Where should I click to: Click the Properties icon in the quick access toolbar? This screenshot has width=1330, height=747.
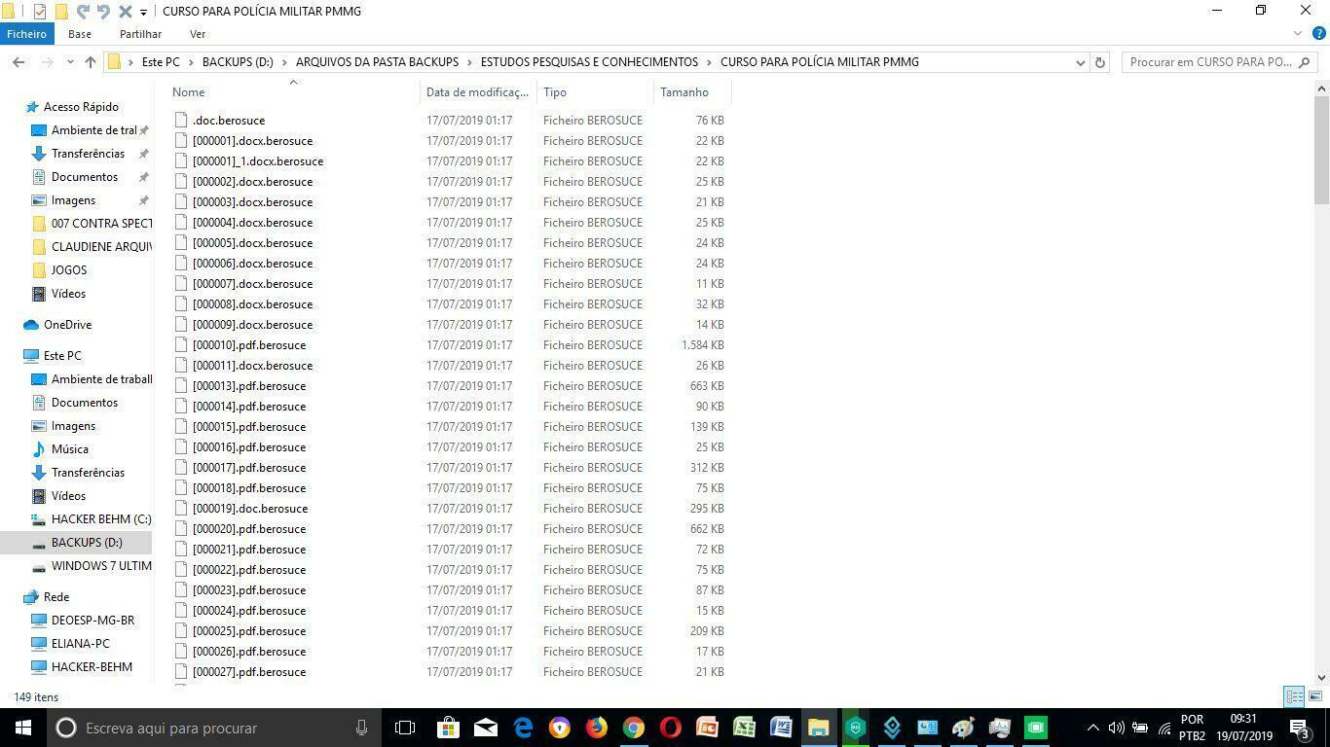[x=40, y=11]
